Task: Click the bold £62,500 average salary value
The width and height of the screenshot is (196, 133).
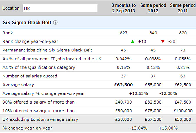Action: 123,85
